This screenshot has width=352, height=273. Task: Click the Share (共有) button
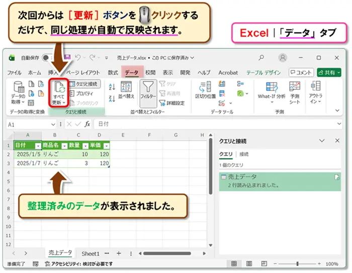click(x=329, y=73)
